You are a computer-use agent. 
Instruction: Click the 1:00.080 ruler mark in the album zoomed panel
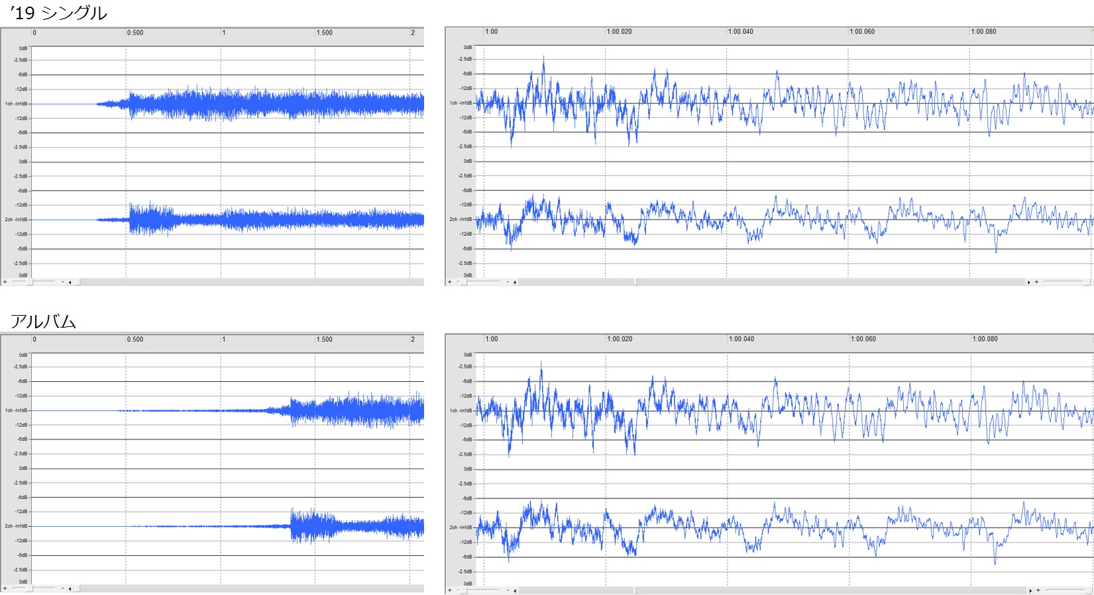pyautogui.click(x=985, y=339)
